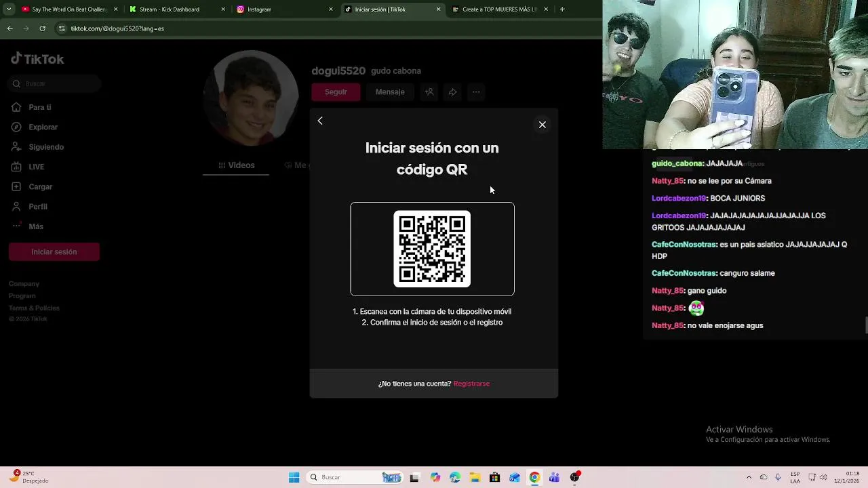Click the chat panel scrollbar
868x488 pixels.
pyautogui.click(x=866, y=325)
